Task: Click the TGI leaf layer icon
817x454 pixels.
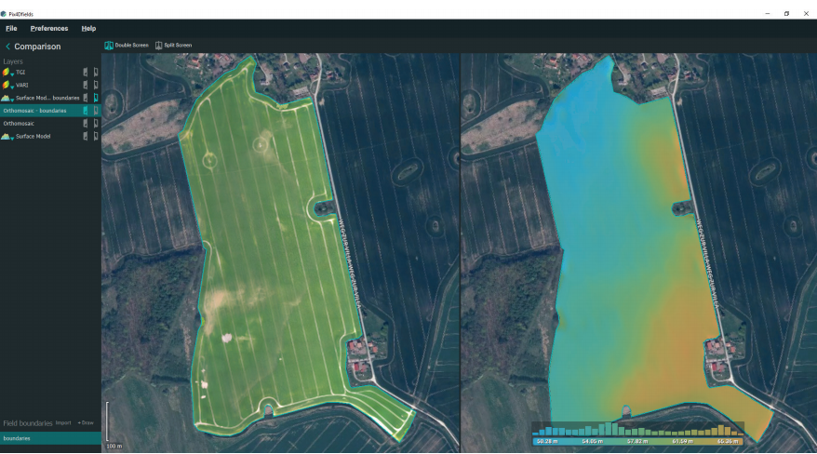Action: (x=7, y=72)
